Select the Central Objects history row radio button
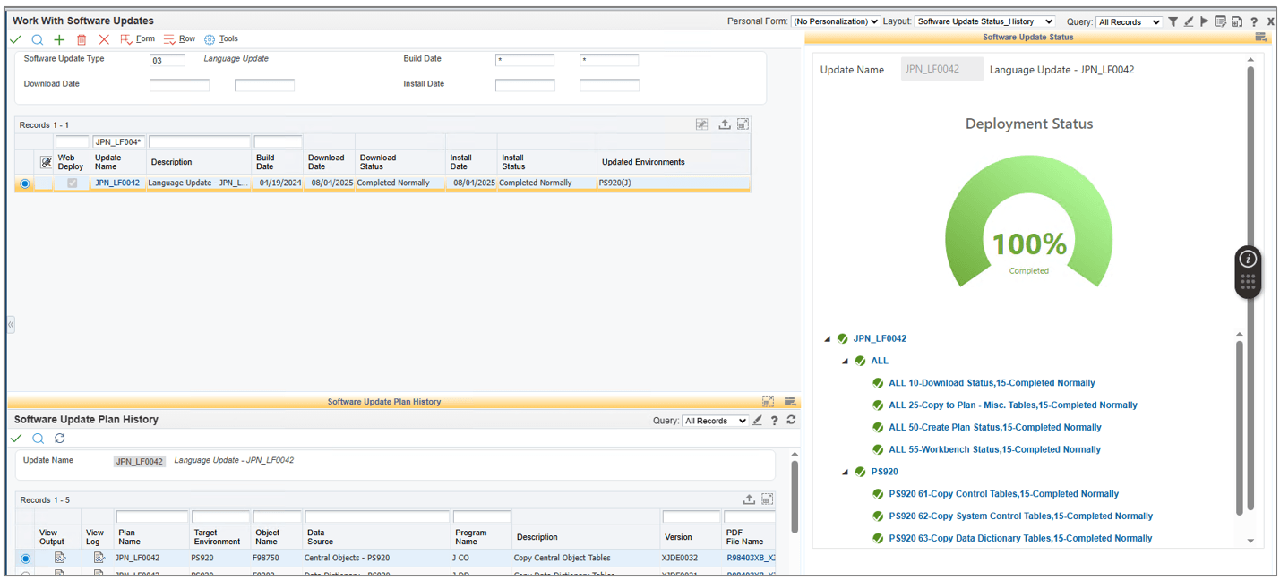Viewport: 1280px width, 580px height. pos(25,559)
